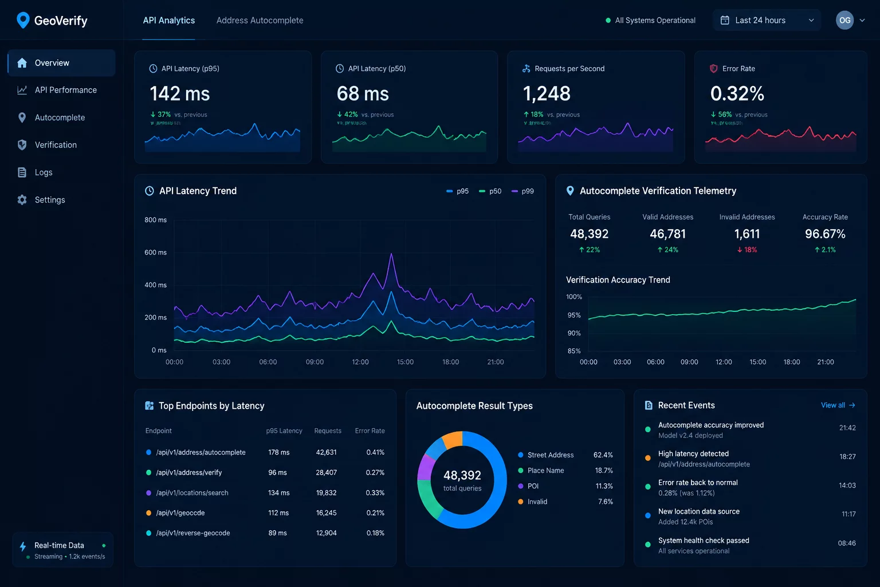Image resolution: width=880 pixels, height=587 pixels.
Task: Click the Logs document icon
Action: (22, 173)
